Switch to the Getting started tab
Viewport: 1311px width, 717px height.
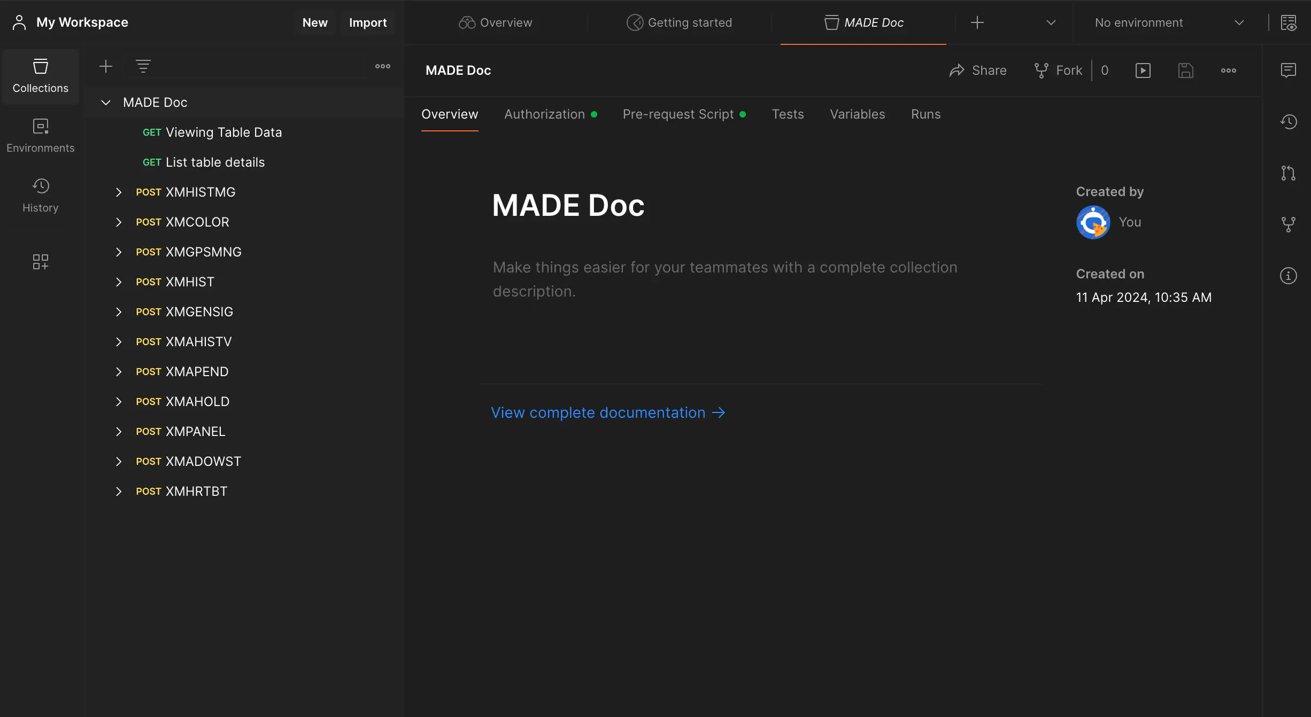pos(680,22)
